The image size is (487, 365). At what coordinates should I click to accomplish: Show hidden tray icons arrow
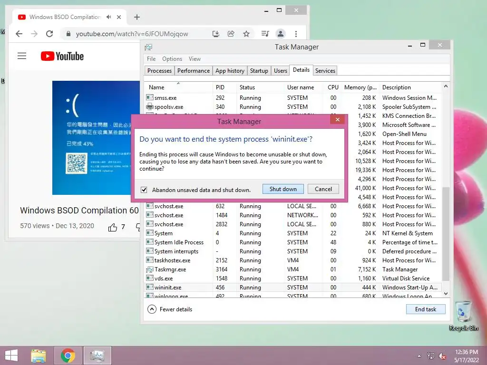click(x=419, y=356)
